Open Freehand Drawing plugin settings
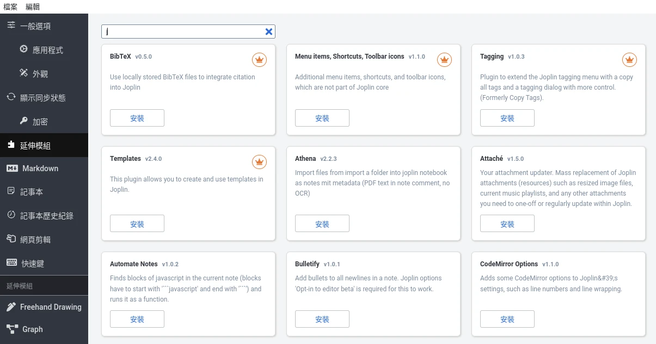656x344 pixels. (50, 307)
